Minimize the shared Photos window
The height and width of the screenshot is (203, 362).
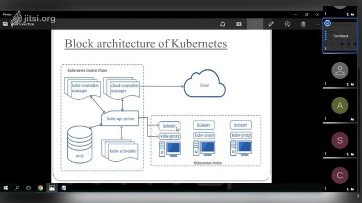coord(295,15)
